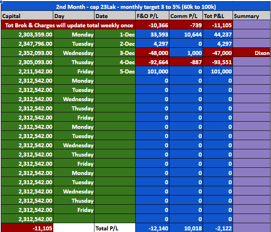This screenshot has width=271, height=232.
Task: Select Tot P&L value 44,237
Action: [x=218, y=34]
